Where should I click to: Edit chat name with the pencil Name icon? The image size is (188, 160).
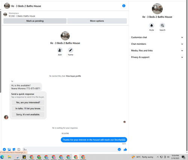tap(71, 50)
